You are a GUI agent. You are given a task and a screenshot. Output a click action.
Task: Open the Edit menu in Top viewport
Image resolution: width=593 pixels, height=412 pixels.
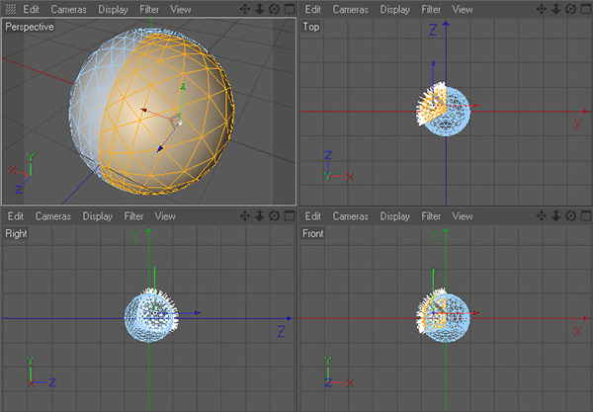pos(313,9)
